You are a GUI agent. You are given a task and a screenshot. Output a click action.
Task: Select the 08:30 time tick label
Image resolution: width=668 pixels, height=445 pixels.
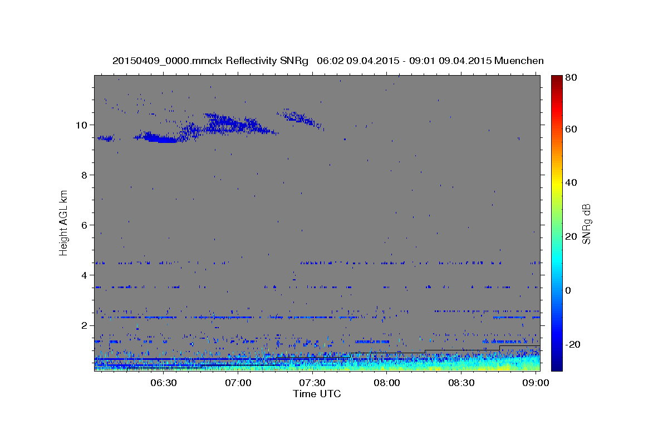461,383
